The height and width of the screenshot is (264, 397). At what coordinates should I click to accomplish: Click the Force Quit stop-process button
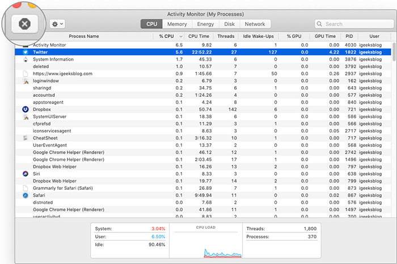coord(24,24)
